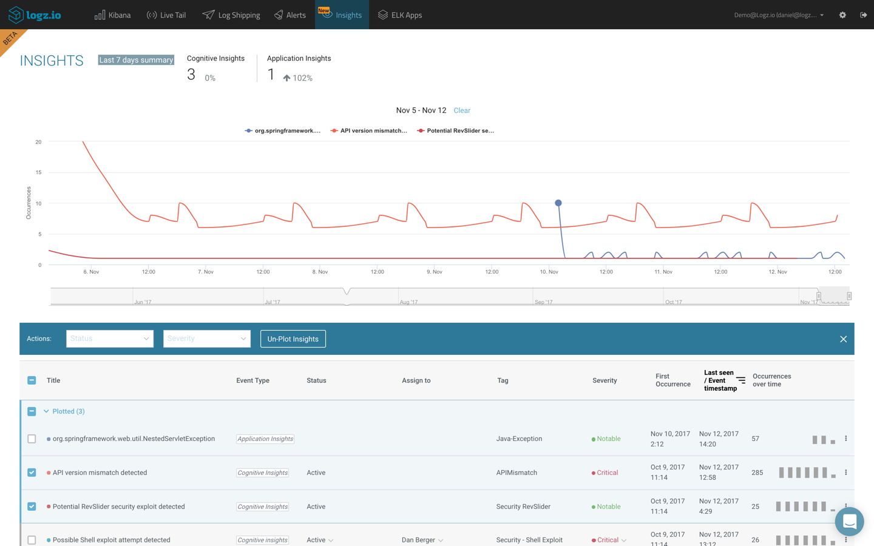Click the Logz.io logo
The height and width of the screenshot is (546, 874).
[x=35, y=15]
